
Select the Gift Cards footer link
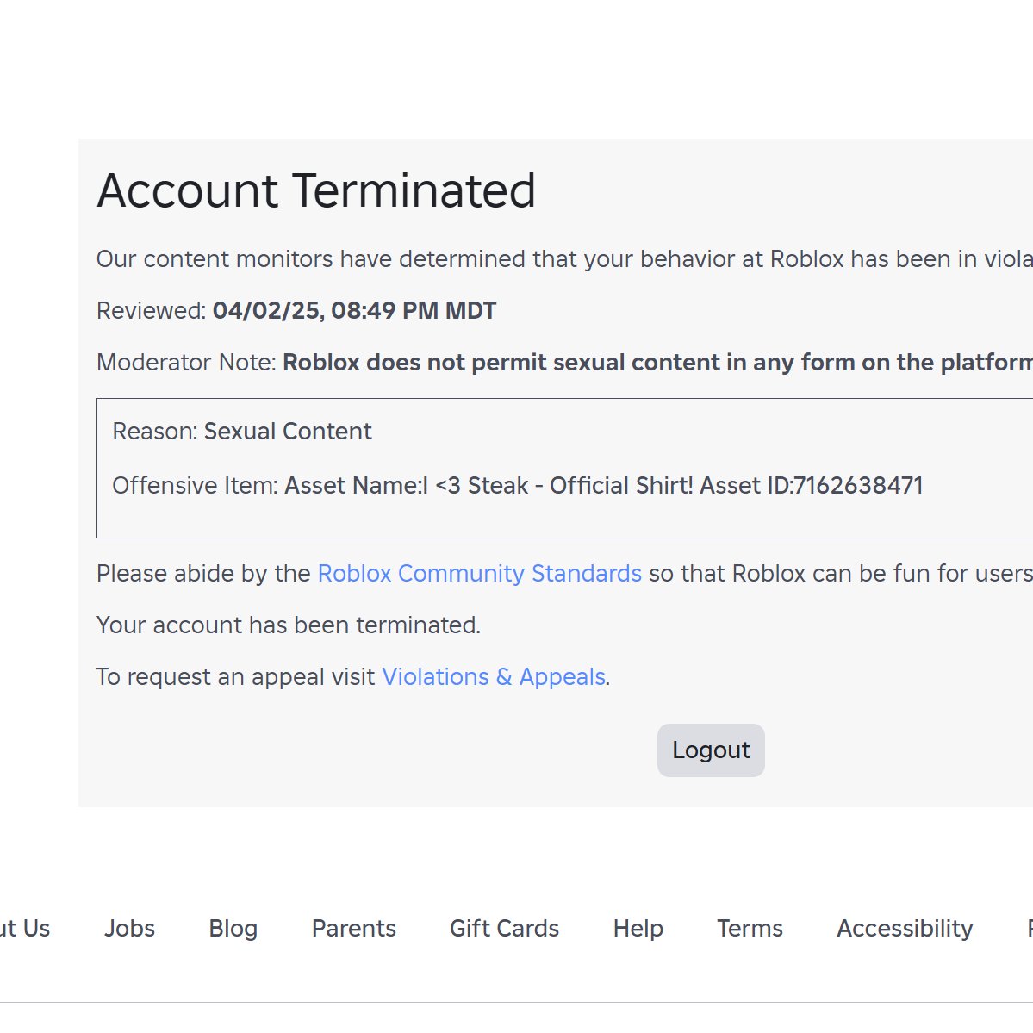coord(504,928)
